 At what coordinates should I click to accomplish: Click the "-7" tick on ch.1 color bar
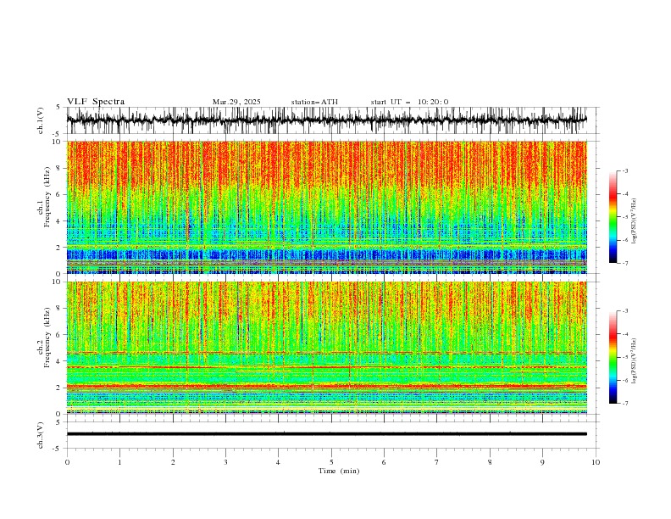624,263
